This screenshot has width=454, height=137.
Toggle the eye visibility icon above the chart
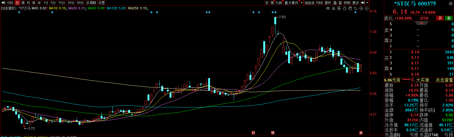coord(328,9)
